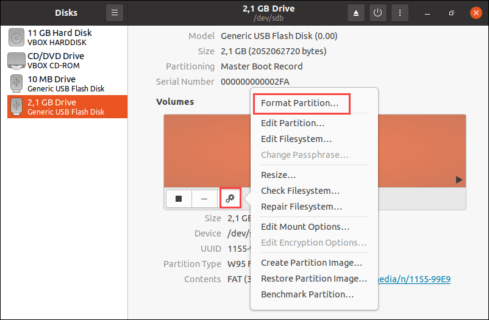The image size is (489, 320).
Task: Choose Format Partition from the menu
Action: (299, 103)
